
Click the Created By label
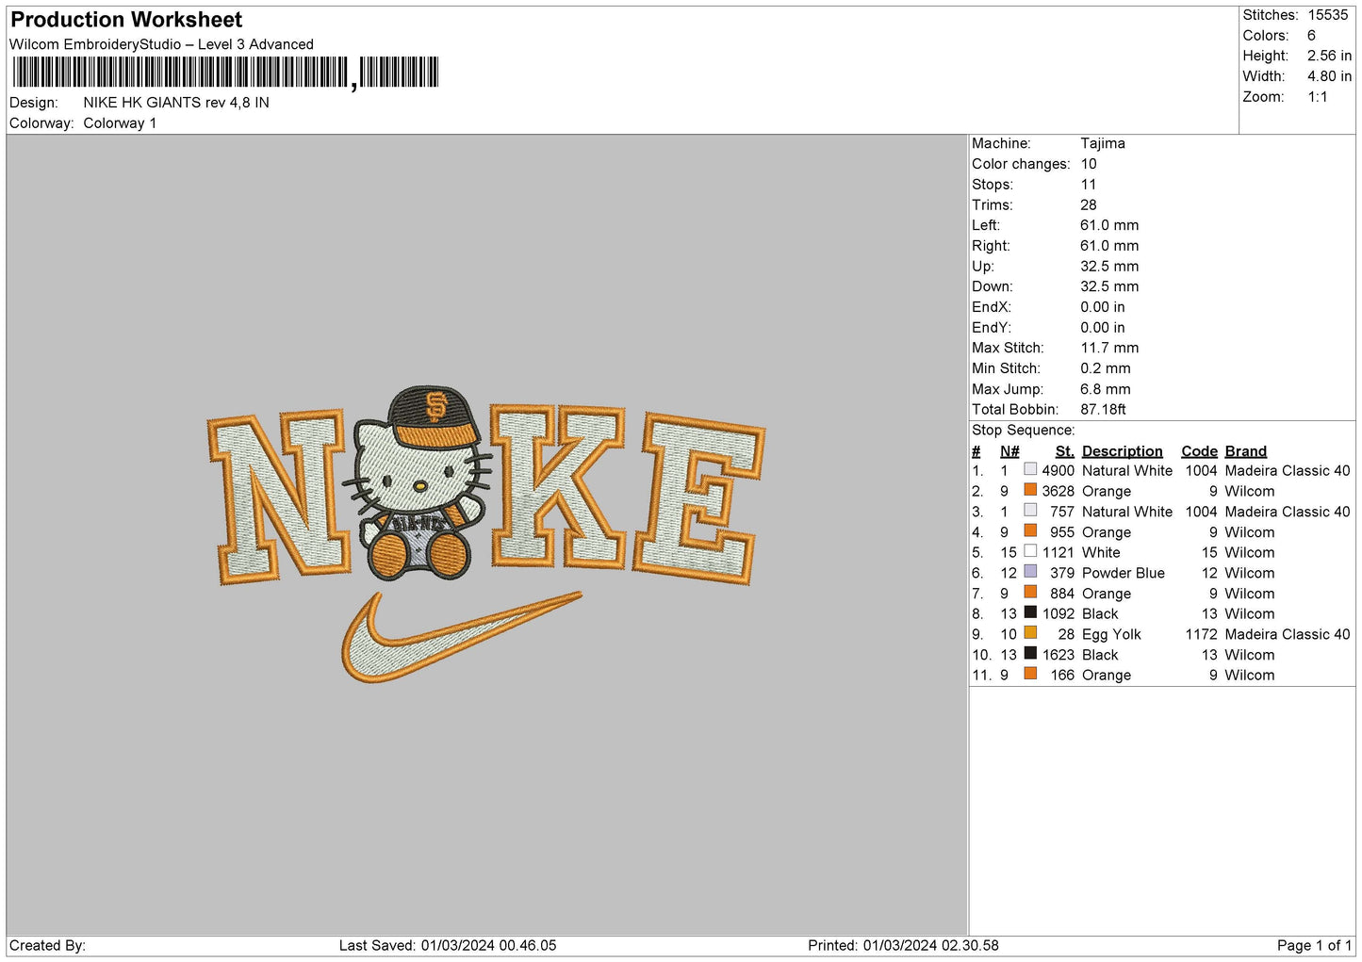[x=47, y=945]
